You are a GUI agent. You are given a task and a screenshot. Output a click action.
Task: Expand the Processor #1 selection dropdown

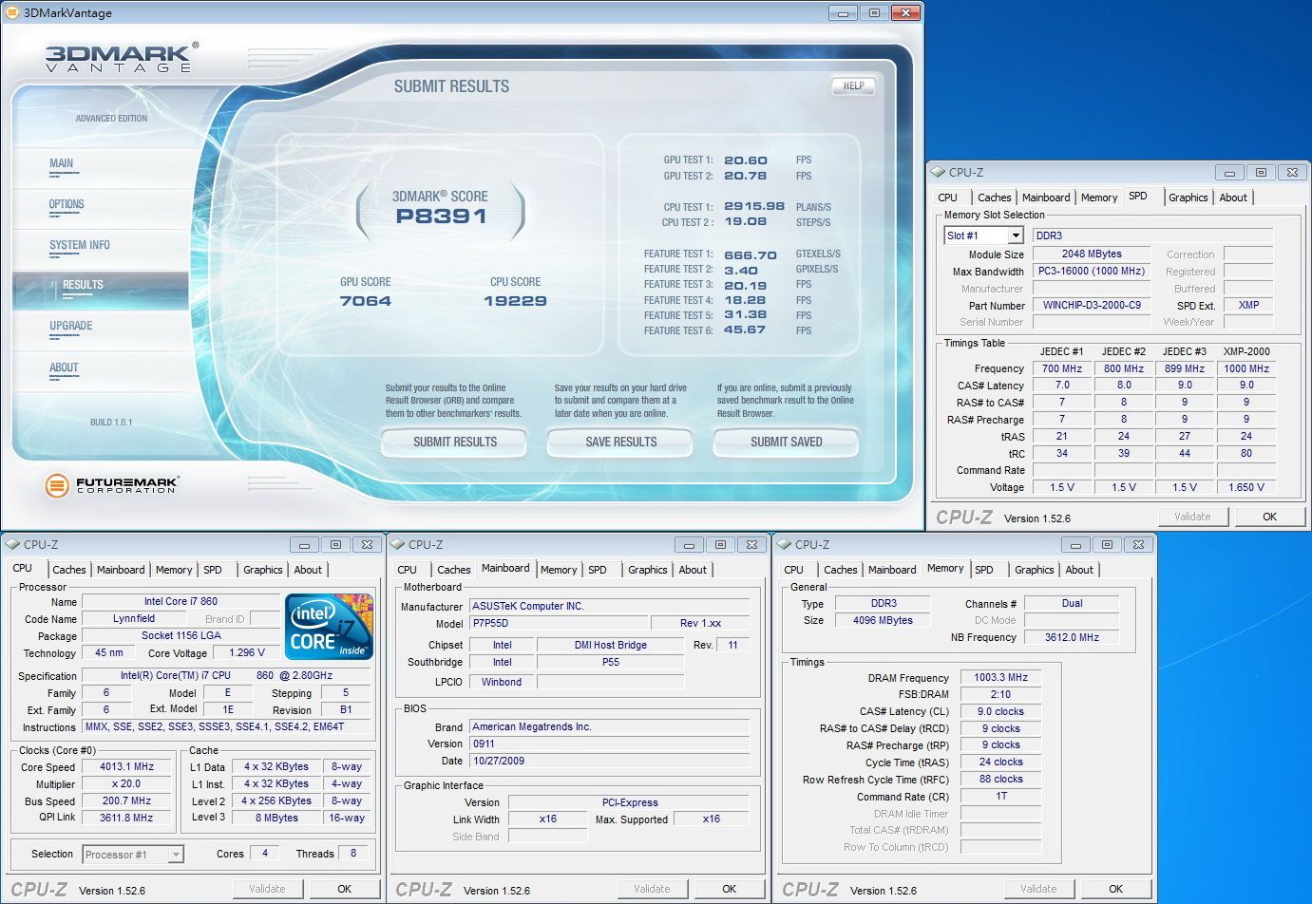[176, 855]
